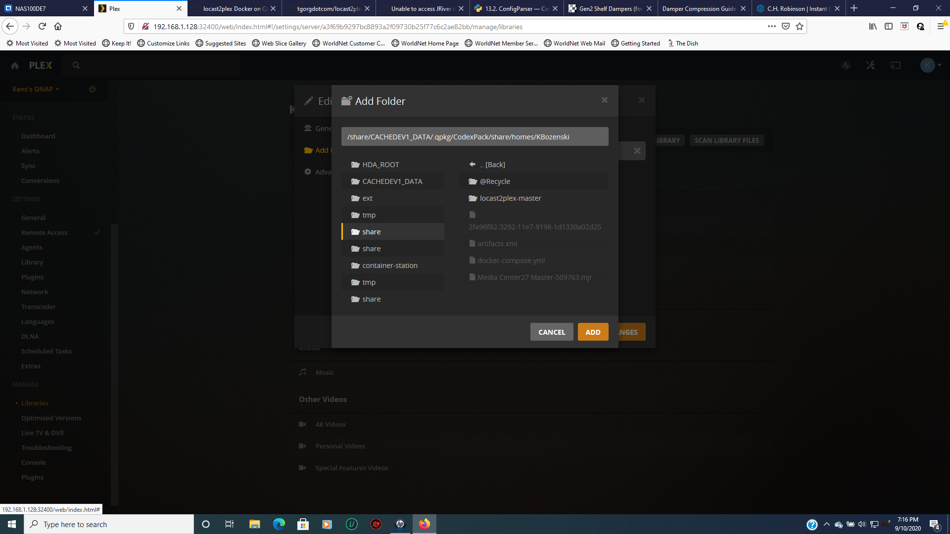
Task: Go back using the .. [Back] entry
Action: point(492,164)
